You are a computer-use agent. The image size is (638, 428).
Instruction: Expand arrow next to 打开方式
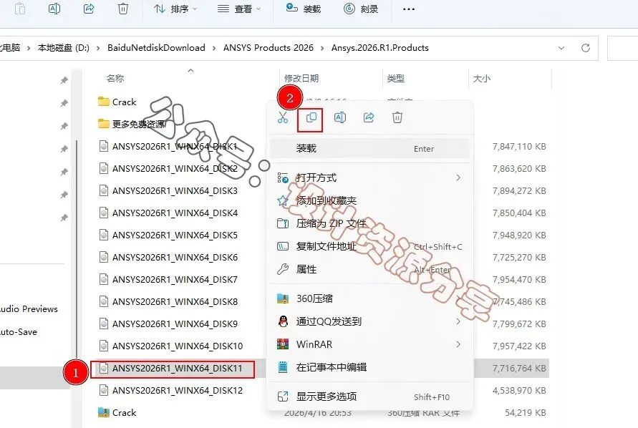458,177
